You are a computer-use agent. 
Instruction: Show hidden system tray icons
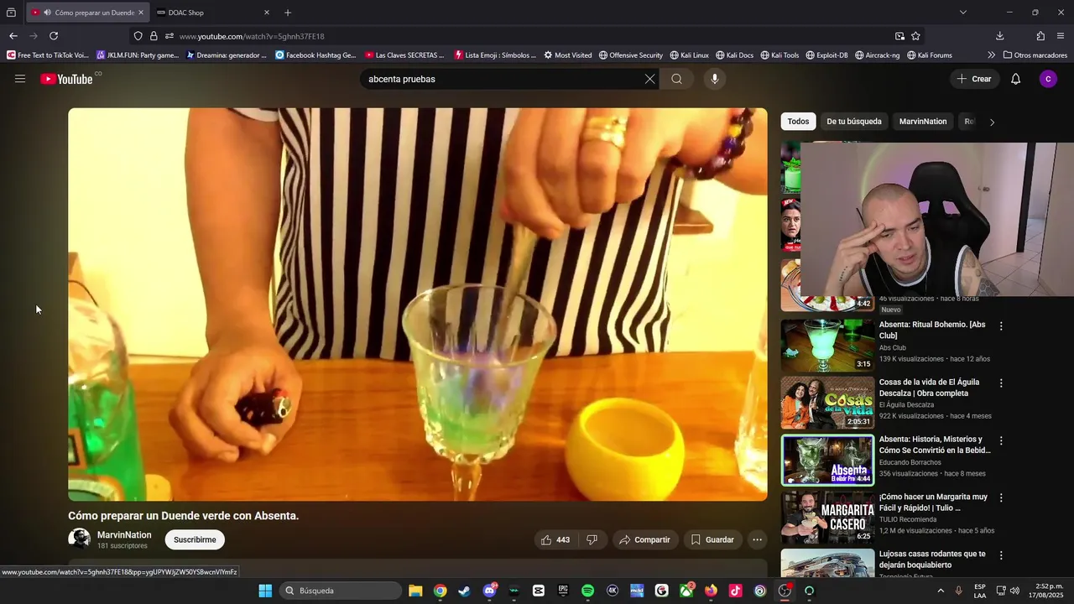tap(941, 591)
